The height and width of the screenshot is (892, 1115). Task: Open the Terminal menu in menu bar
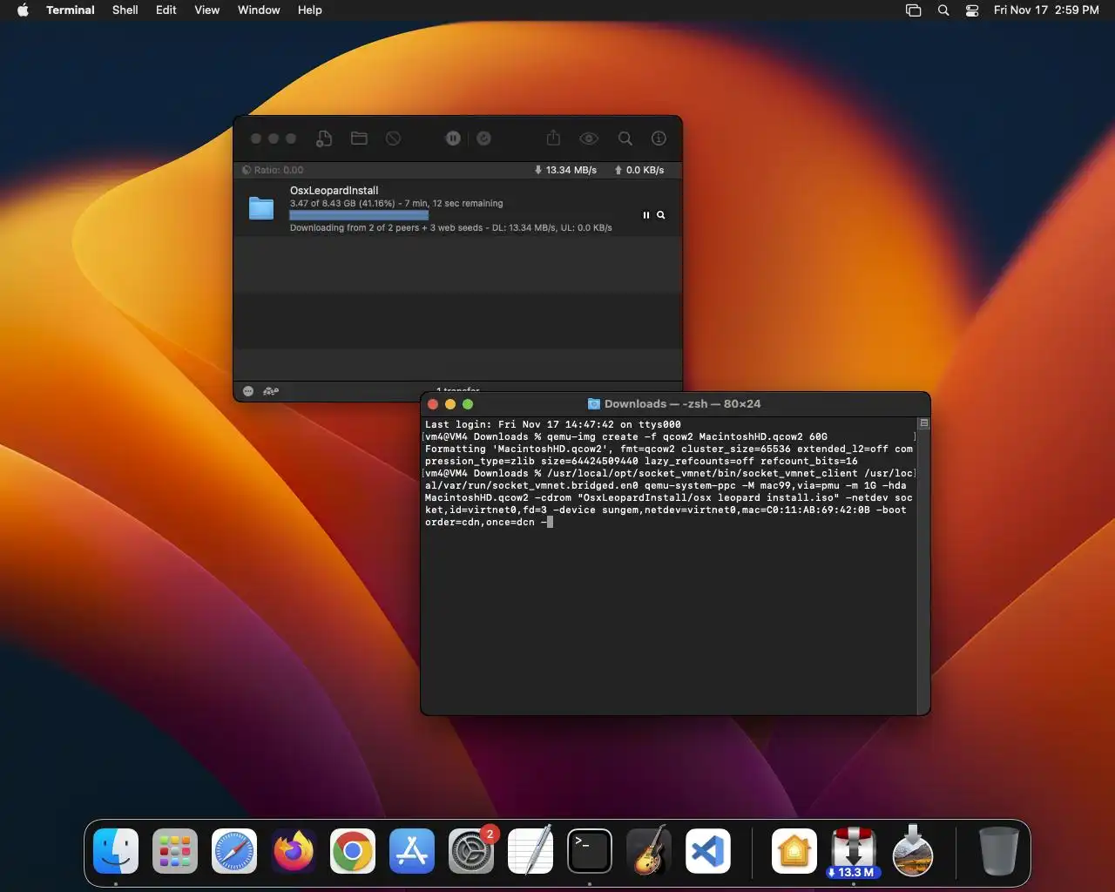click(71, 10)
